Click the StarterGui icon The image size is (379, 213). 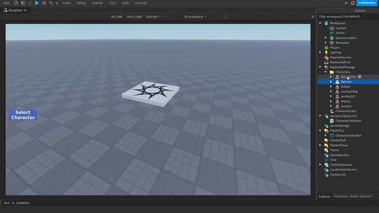[326, 130]
